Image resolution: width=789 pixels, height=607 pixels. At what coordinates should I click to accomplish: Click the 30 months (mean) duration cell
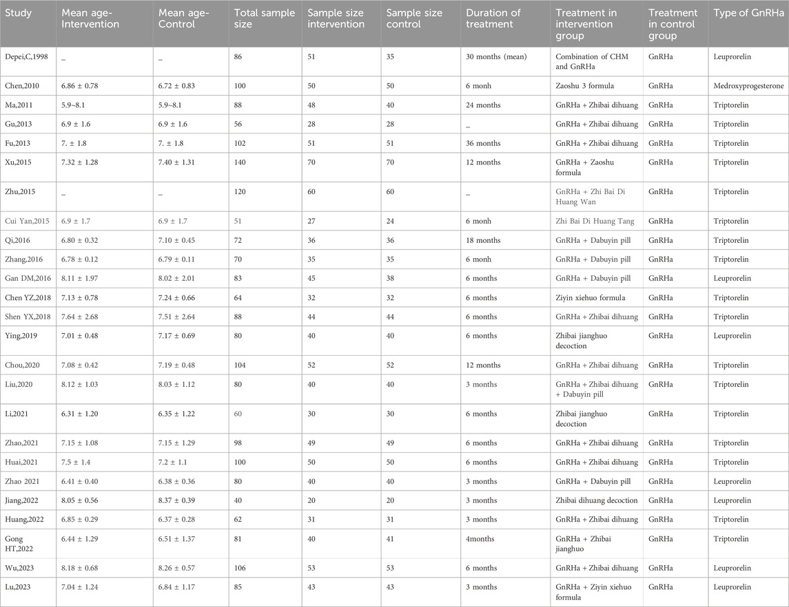coord(496,56)
